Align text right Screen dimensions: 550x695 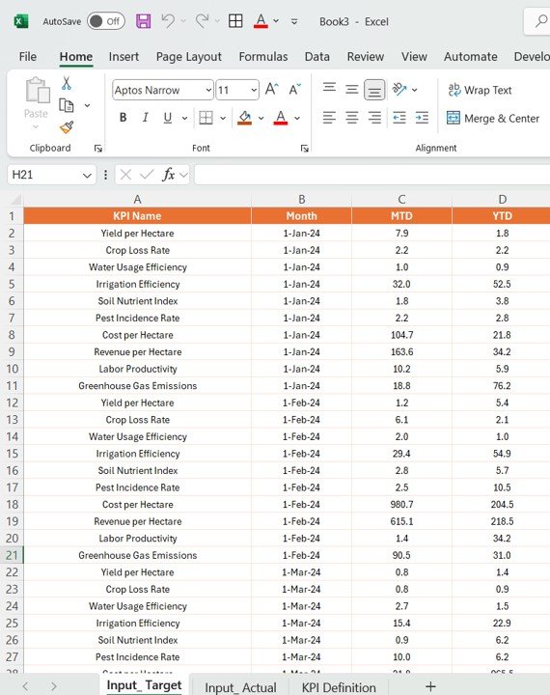[374, 118]
